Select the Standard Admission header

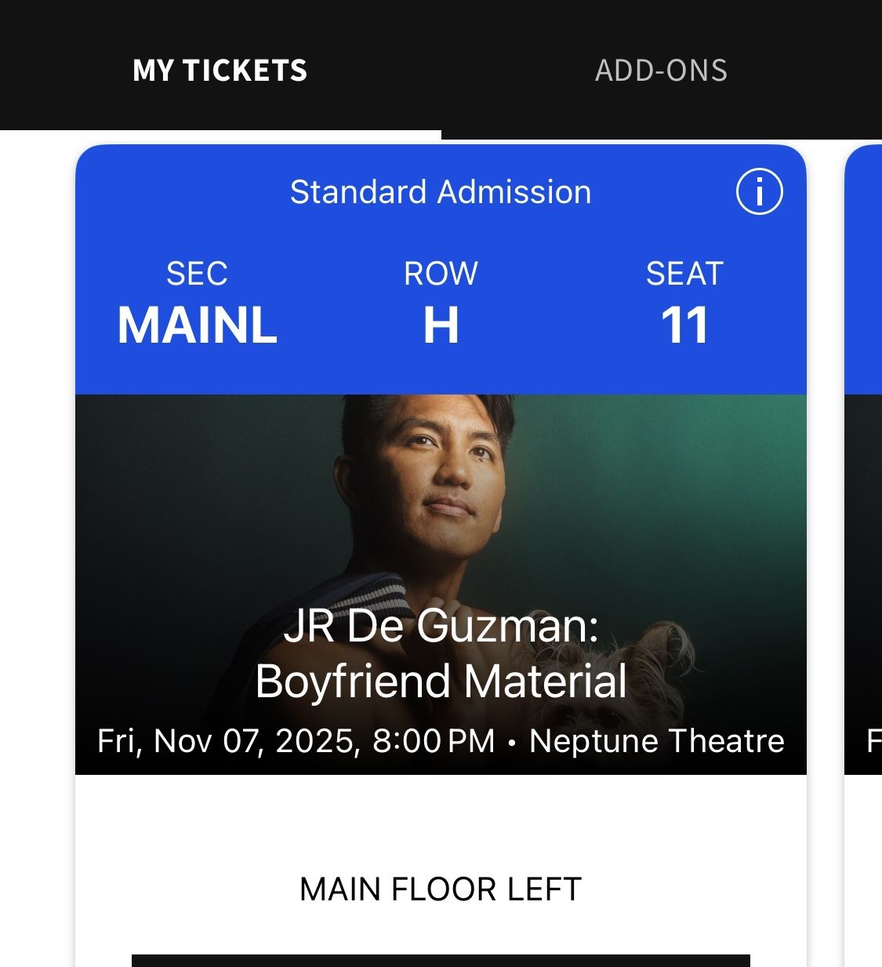point(441,192)
